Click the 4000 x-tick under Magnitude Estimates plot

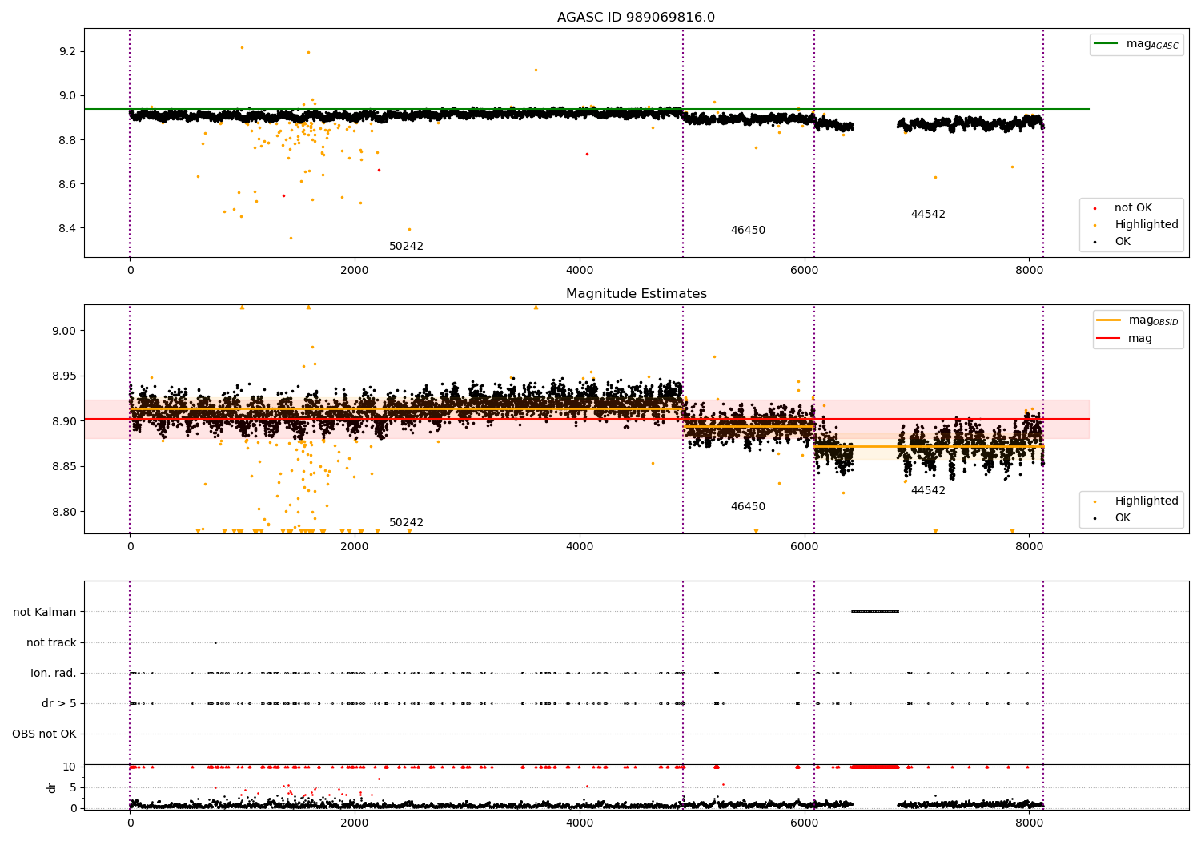coord(580,547)
